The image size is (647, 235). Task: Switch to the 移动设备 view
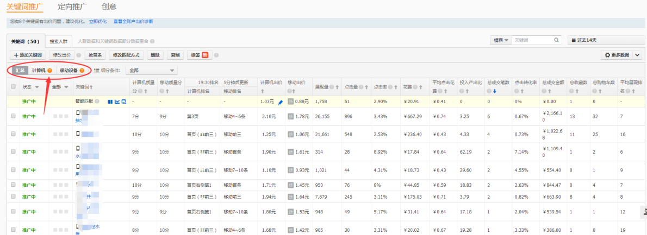tap(72, 71)
